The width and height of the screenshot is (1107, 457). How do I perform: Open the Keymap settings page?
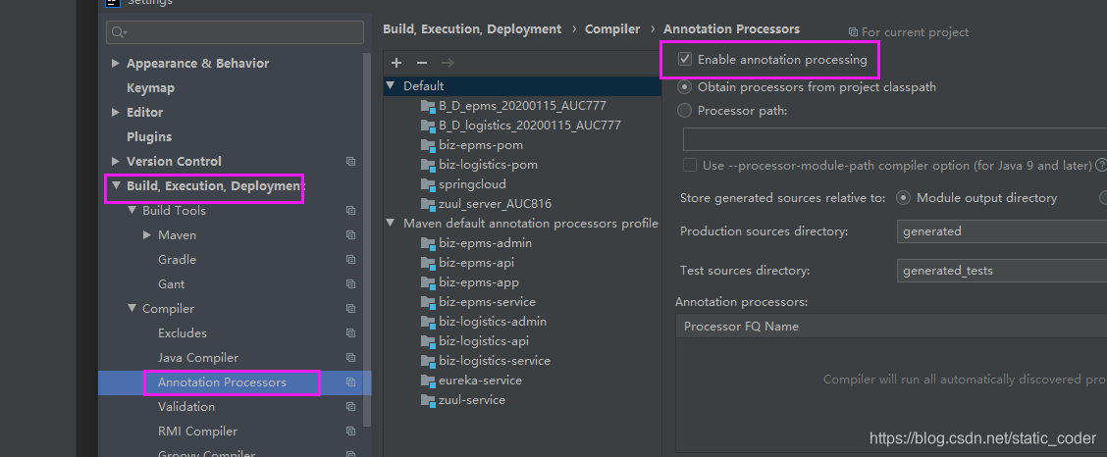[150, 87]
